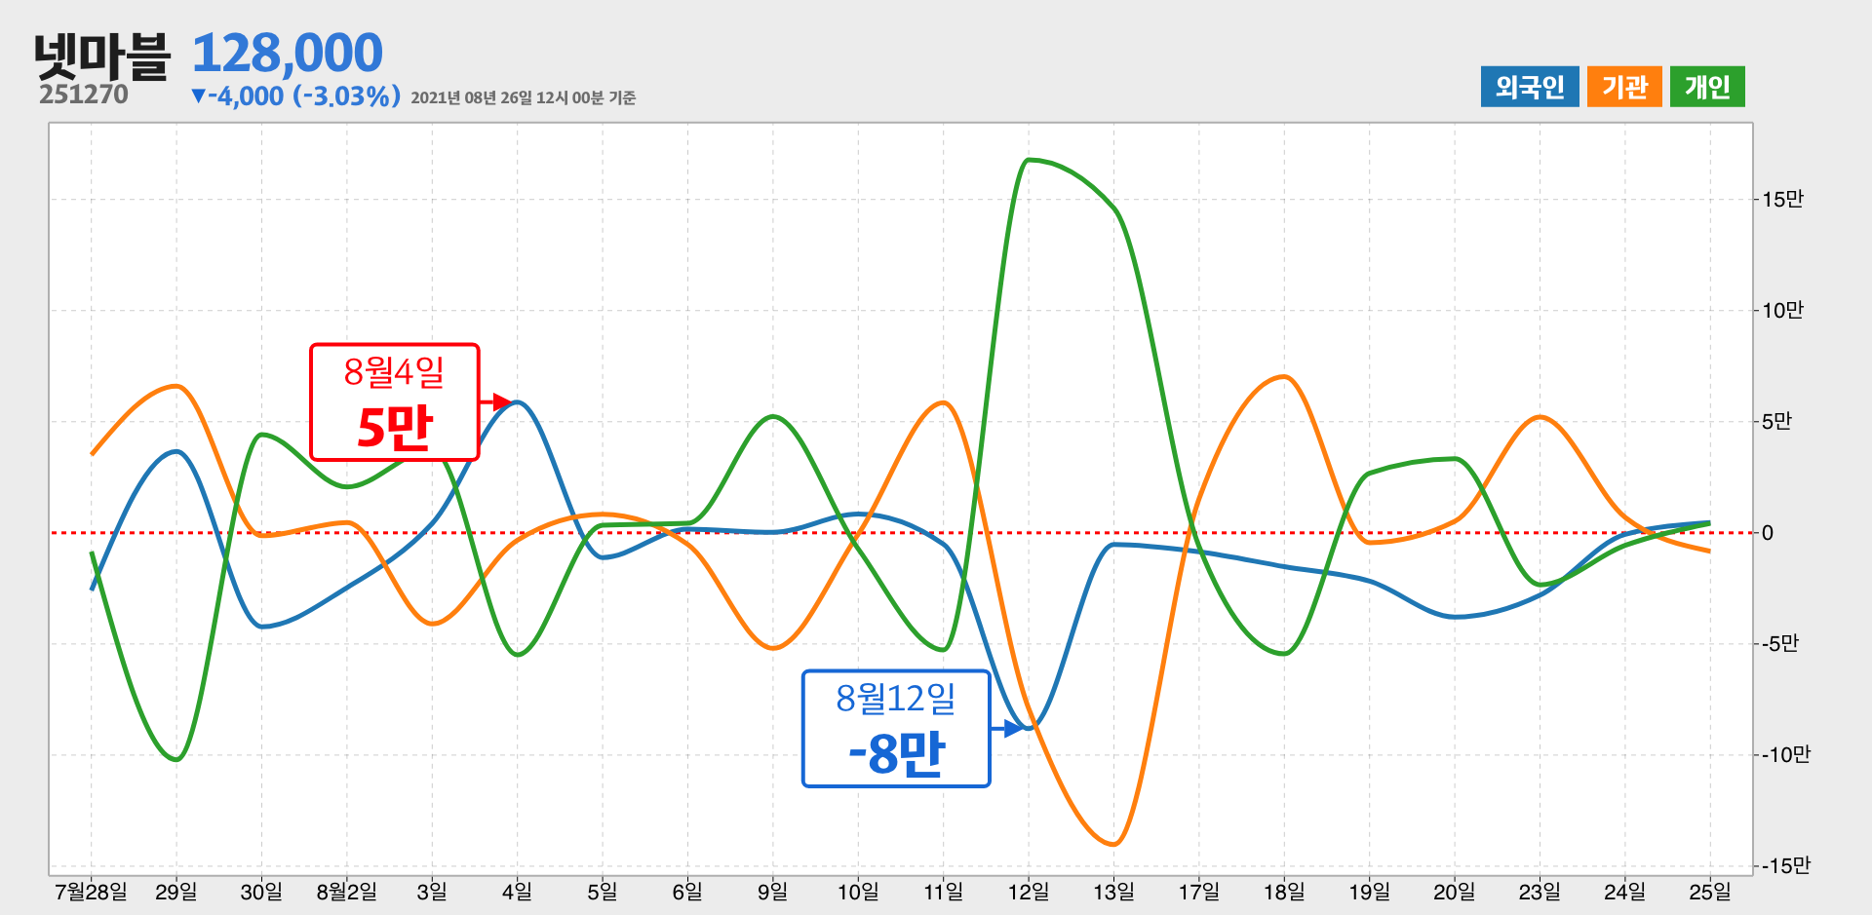The height and width of the screenshot is (915, 1872).
Task: Click the 4일 x-axis date
Action: click(517, 892)
